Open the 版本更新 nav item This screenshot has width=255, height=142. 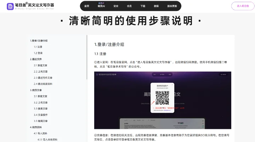172,6
